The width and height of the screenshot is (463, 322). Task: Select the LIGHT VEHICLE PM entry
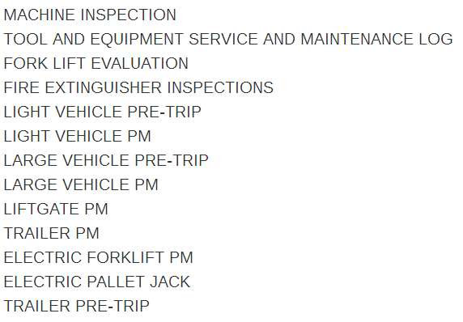(x=77, y=136)
